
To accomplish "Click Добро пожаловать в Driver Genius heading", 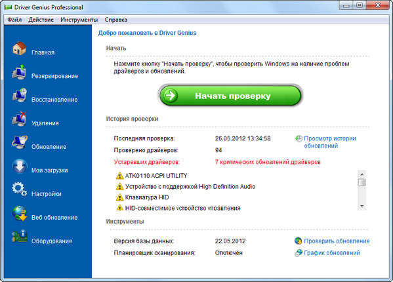I will tap(147, 33).
